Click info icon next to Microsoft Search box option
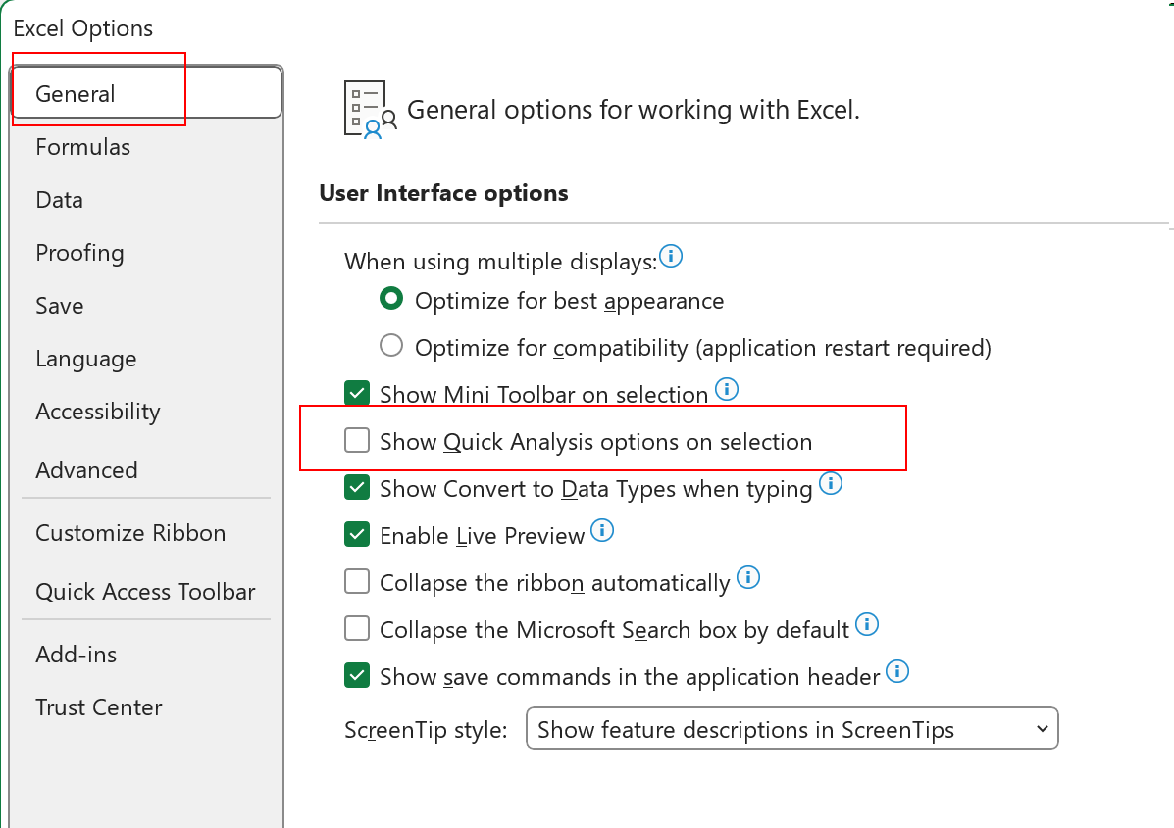Screen dimensions: 1174x828 (867, 624)
